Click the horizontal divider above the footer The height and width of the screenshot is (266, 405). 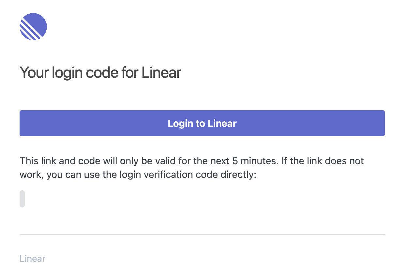(202, 234)
